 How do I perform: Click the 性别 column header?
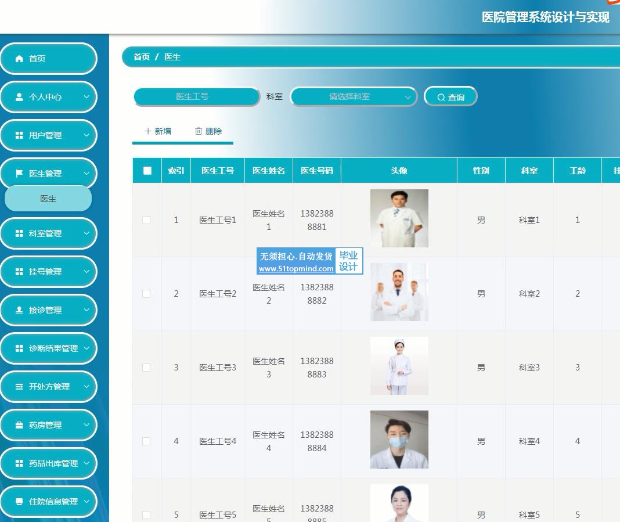481,171
